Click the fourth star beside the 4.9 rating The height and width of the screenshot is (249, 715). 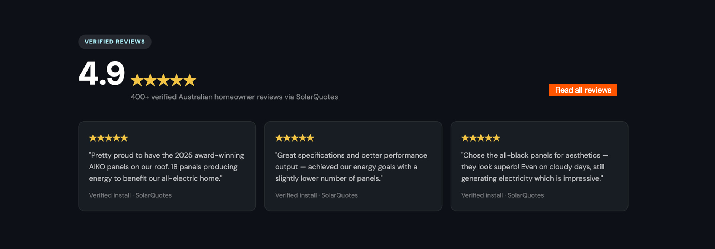[177, 80]
